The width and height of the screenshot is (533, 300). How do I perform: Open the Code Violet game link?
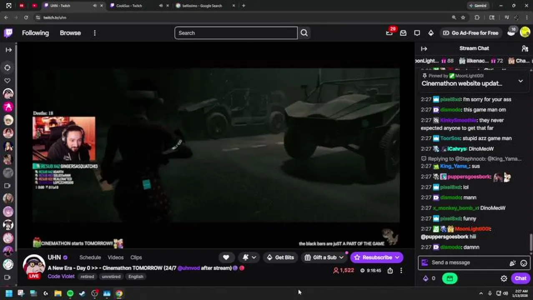[61, 276]
